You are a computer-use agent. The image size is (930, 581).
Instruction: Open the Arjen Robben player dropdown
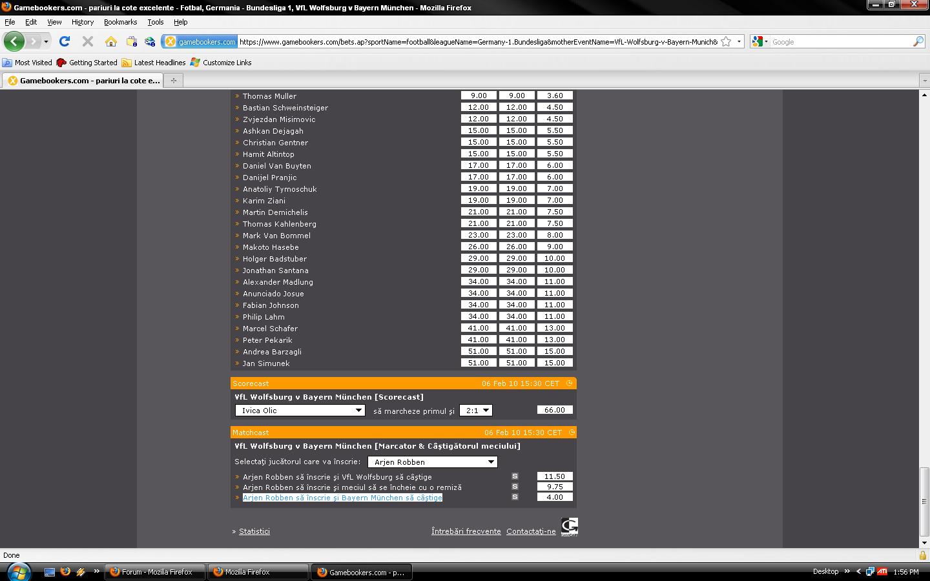432,462
